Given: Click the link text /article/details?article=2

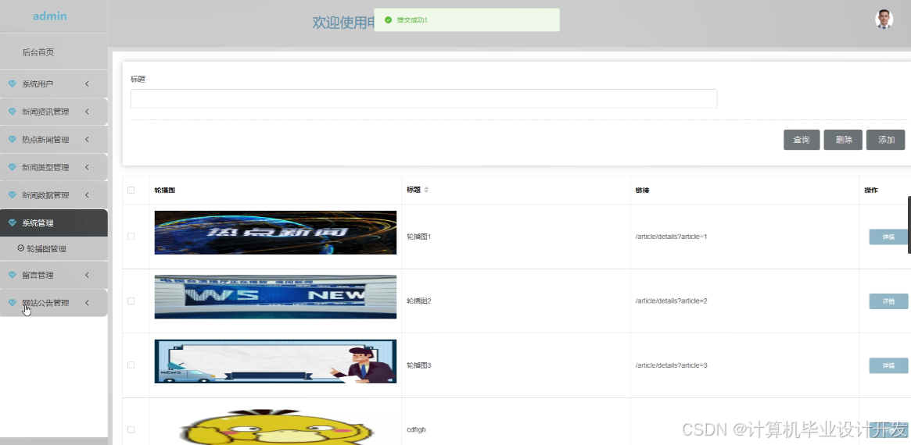Looking at the screenshot, I should pyautogui.click(x=671, y=301).
